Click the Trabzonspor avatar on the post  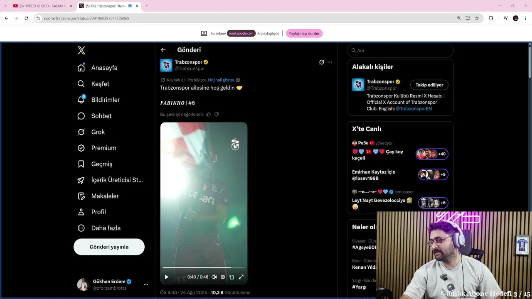166,65
